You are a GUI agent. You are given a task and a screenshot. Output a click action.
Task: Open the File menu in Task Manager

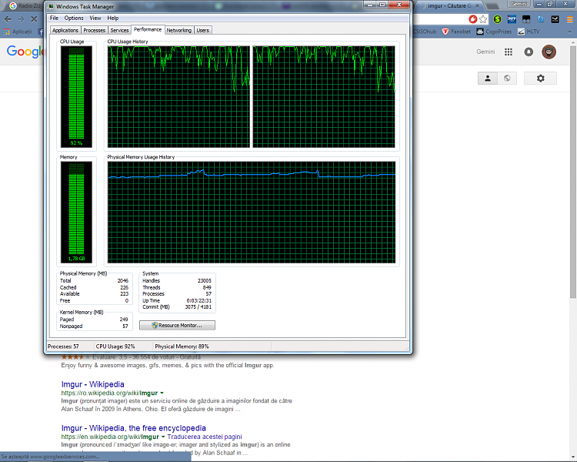pos(54,18)
